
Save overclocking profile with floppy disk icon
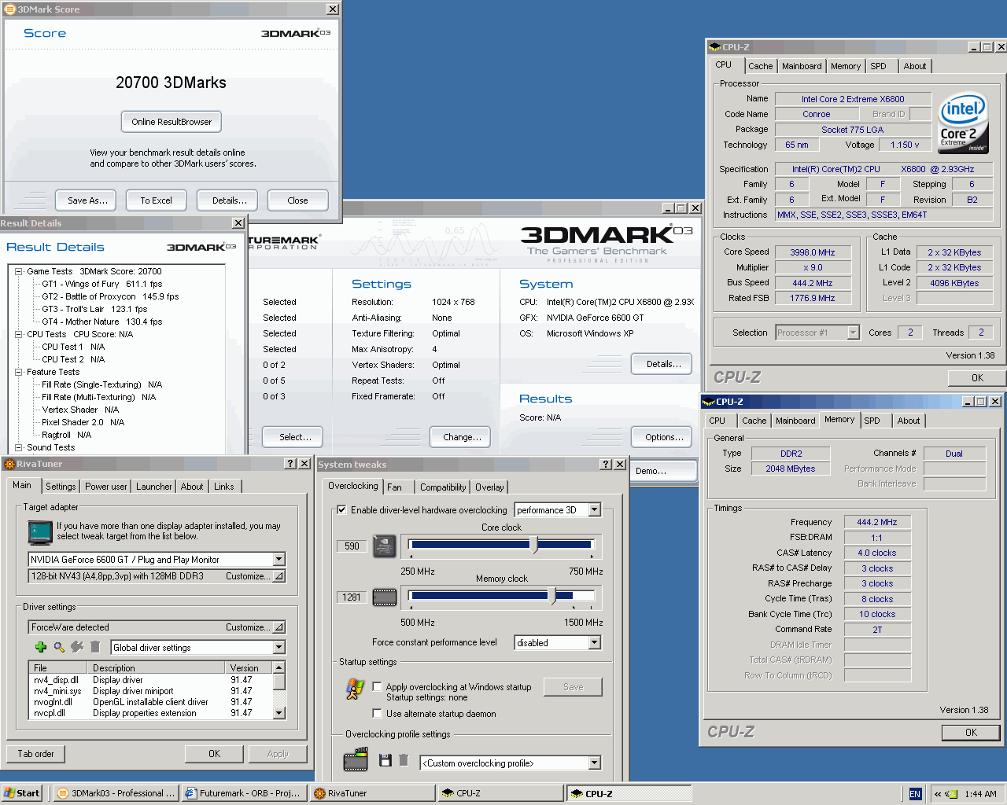(385, 760)
